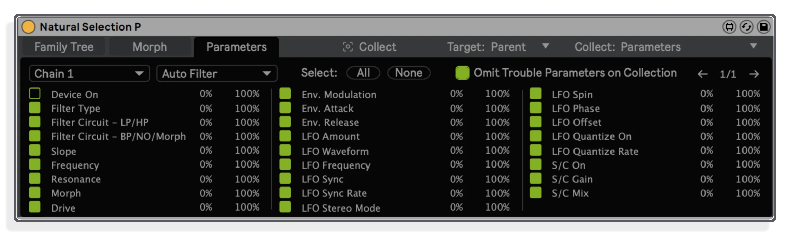This screenshot has height=236, width=790.
Task: Click the 100% maximum value for Filter Type
Action: (x=247, y=109)
